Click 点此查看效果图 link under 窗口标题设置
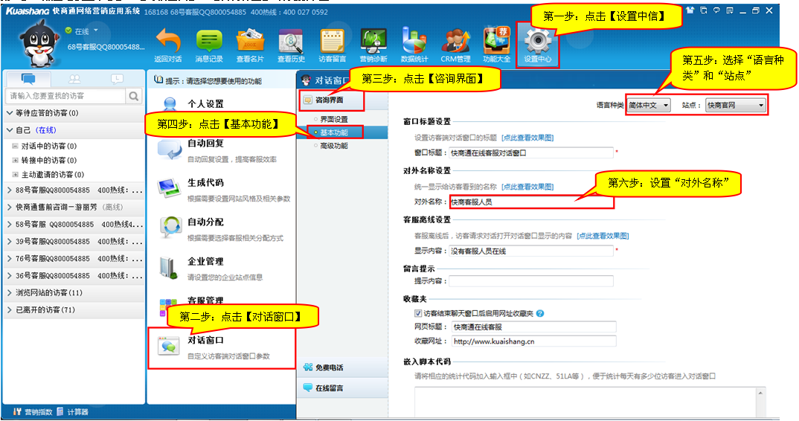The width and height of the screenshot is (799, 421). coord(527,138)
